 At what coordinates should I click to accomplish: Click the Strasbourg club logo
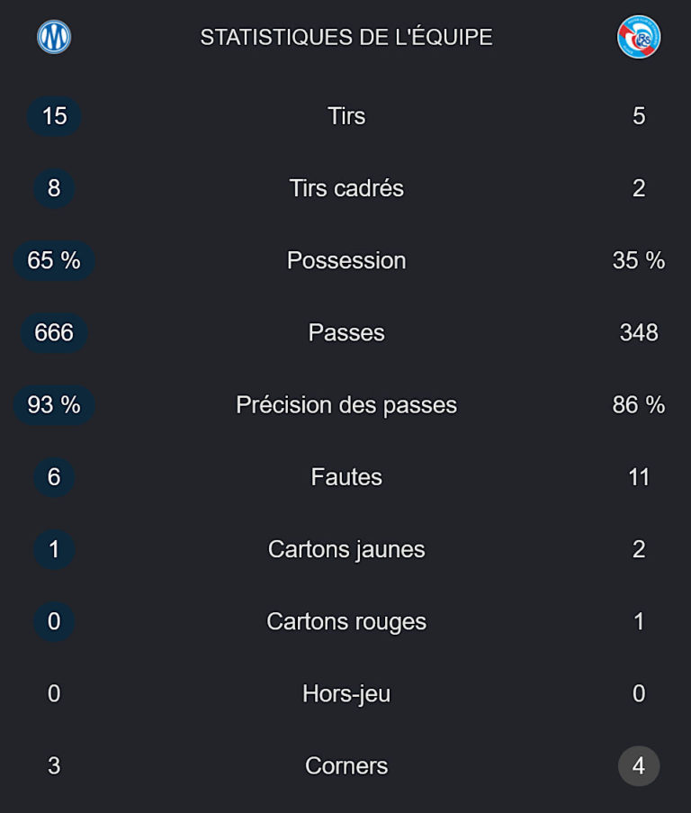[x=639, y=37]
